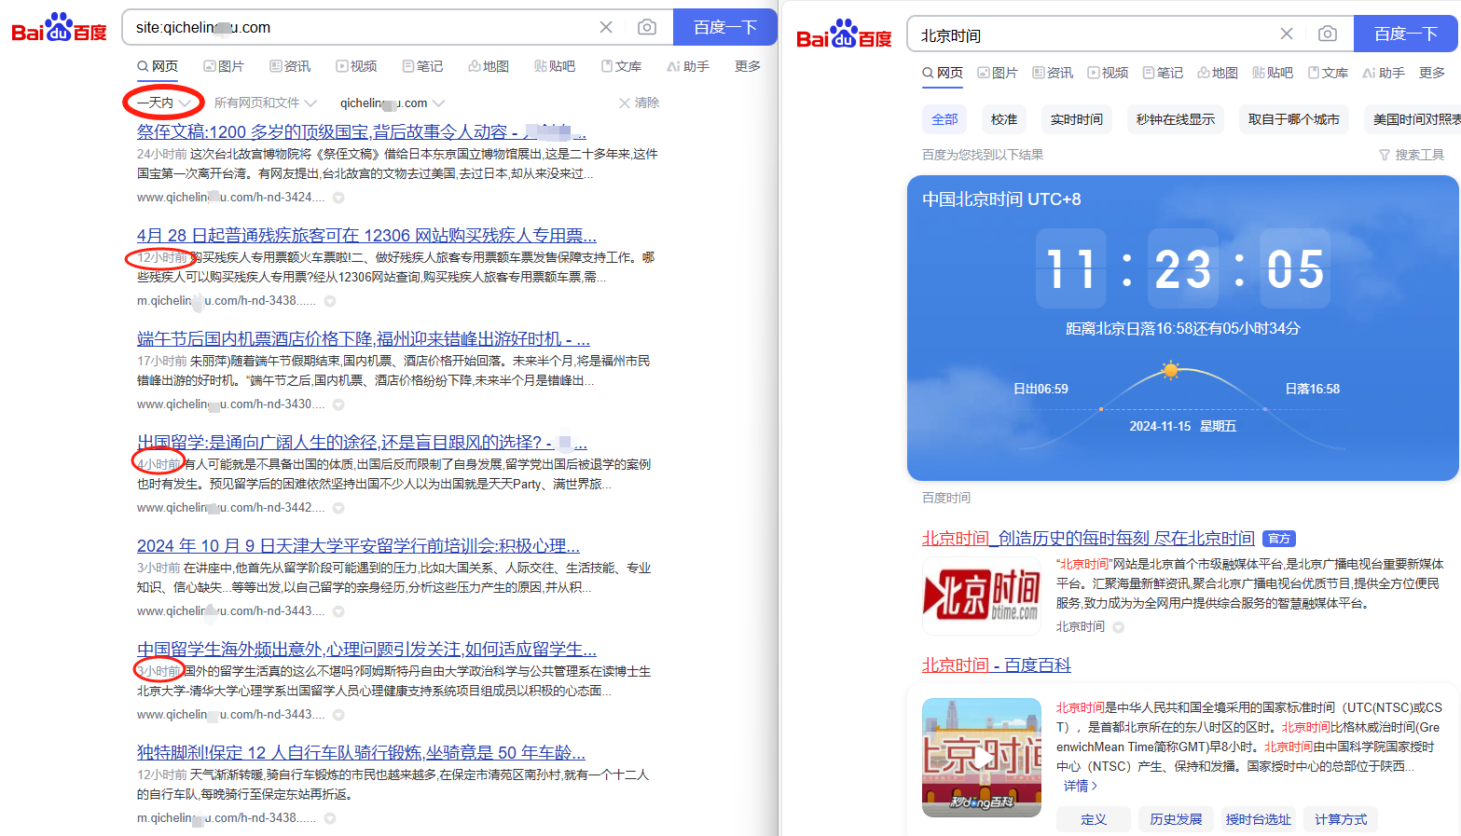1461x836 pixels.
Task: Click the 定义 button in Baike result
Action: click(1094, 819)
